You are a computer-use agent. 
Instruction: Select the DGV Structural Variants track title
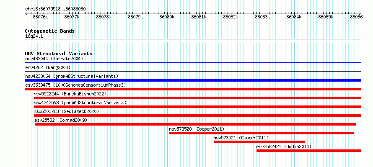[x=59, y=54]
